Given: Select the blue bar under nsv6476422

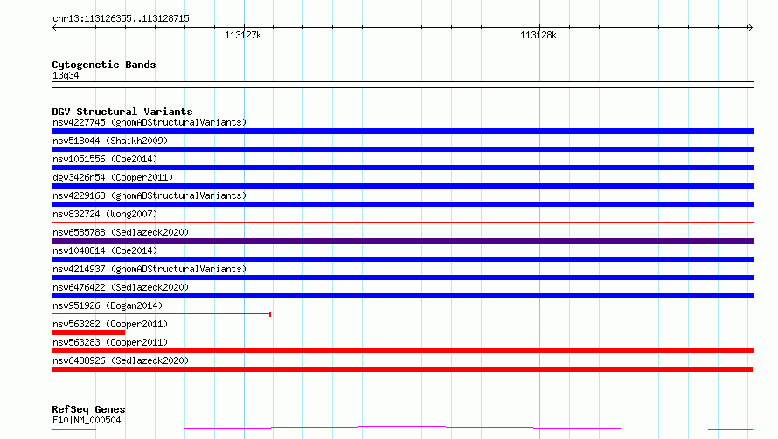Looking at the screenshot, I should pyautogui.click(x=402, y=296).
